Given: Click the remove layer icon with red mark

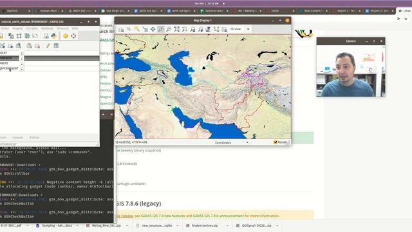Looking at the screenshot, I should [x=37, y=46].
